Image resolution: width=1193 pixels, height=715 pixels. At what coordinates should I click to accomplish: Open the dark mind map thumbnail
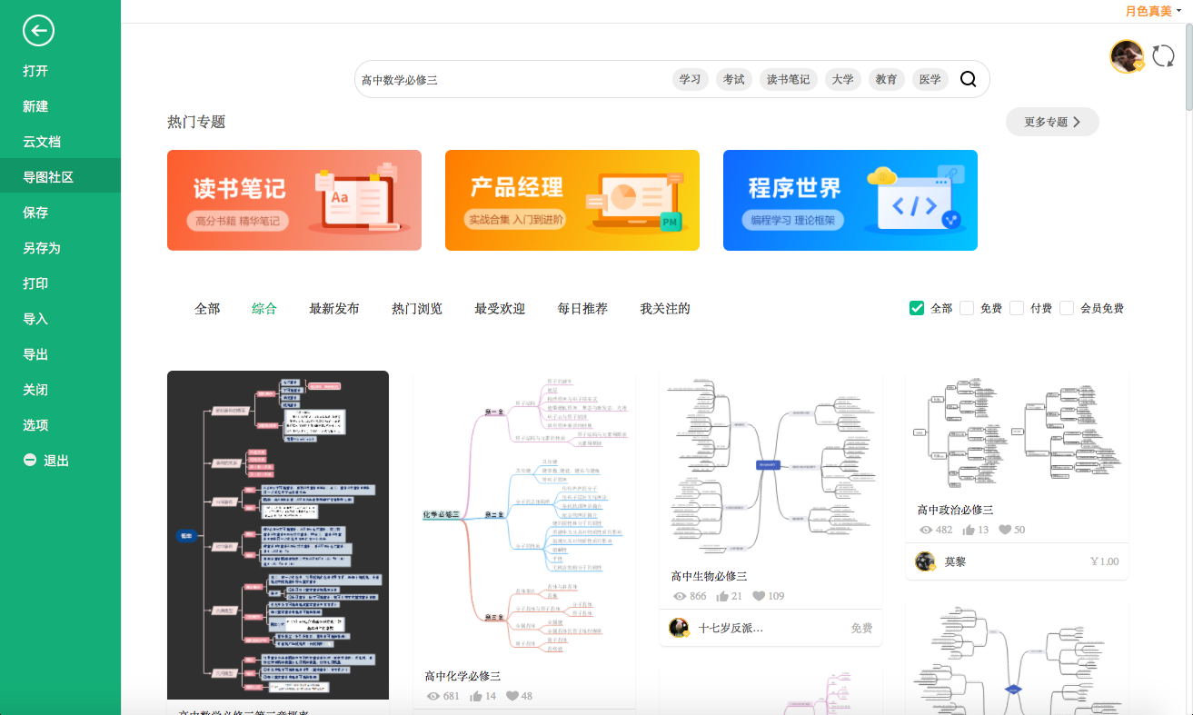coord(278,535)
